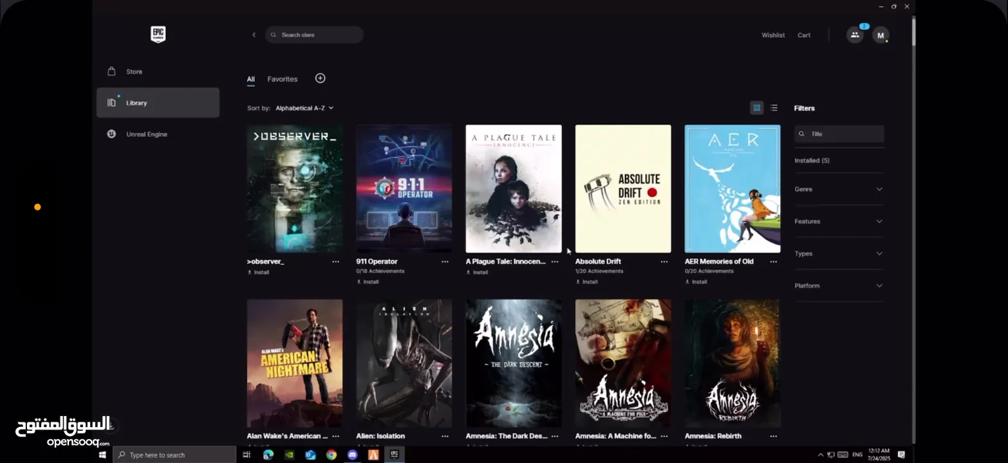Expand the Platform filter
This screenshot has height=463, width=1008.
[x=839, y=286]
